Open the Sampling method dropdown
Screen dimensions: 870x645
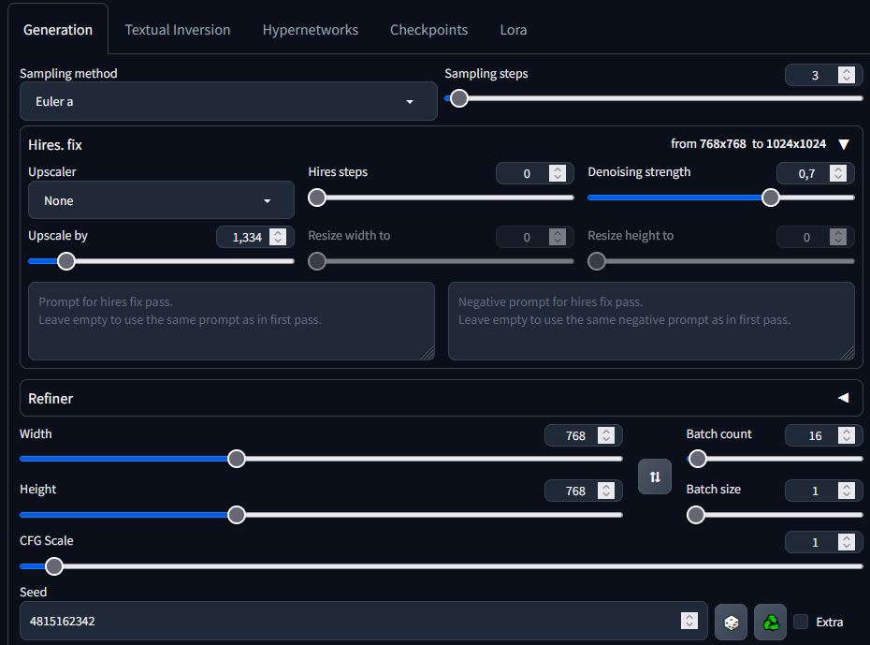pos(228,101)
